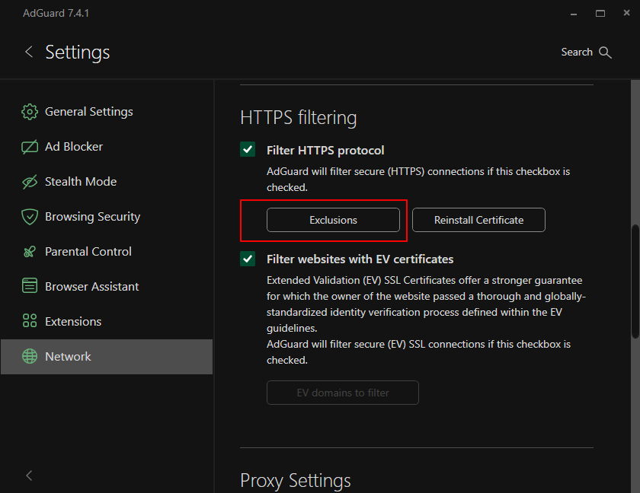Open the HTTPS Exclusions button
Screen dimensions: 640x493
(333, 220)
